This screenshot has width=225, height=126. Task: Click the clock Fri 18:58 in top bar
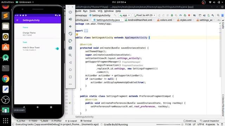click(x=119, y=2)
